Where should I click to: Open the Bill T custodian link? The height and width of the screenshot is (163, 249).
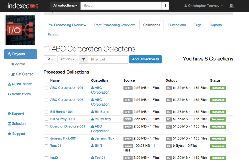click(x=97, y=146)
